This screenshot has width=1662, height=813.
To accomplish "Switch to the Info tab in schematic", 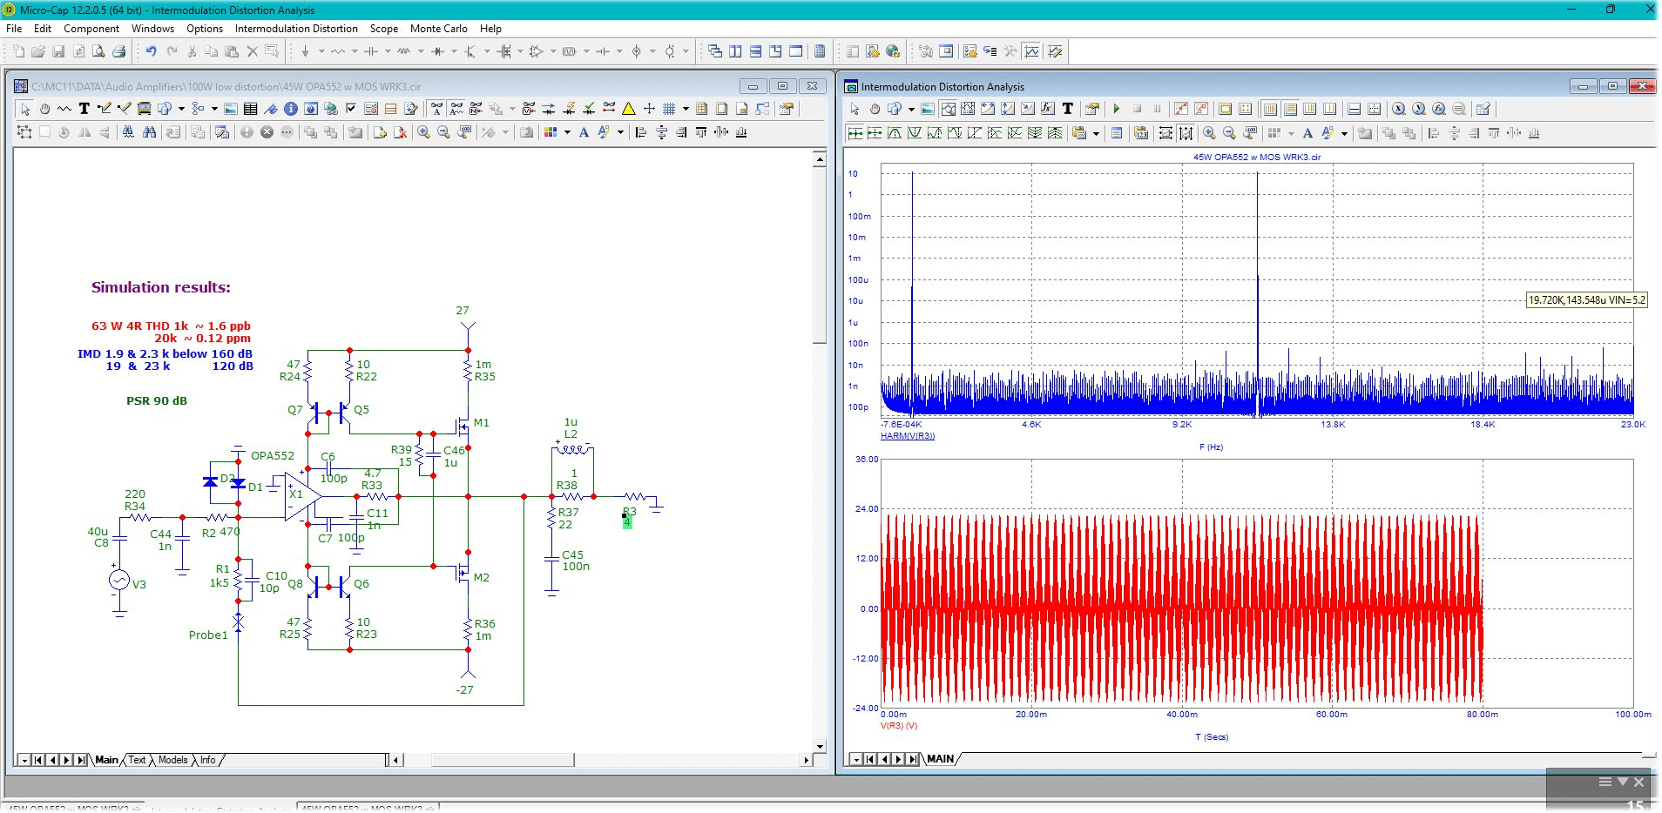I will tap(207, 760).
